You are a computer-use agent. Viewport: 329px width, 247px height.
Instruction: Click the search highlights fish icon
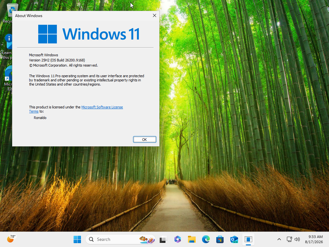click(147, 239)
